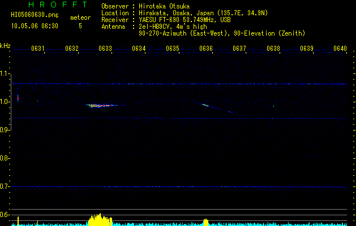Click the 0.8 kHz frequency label

click(x=5, y=158)
